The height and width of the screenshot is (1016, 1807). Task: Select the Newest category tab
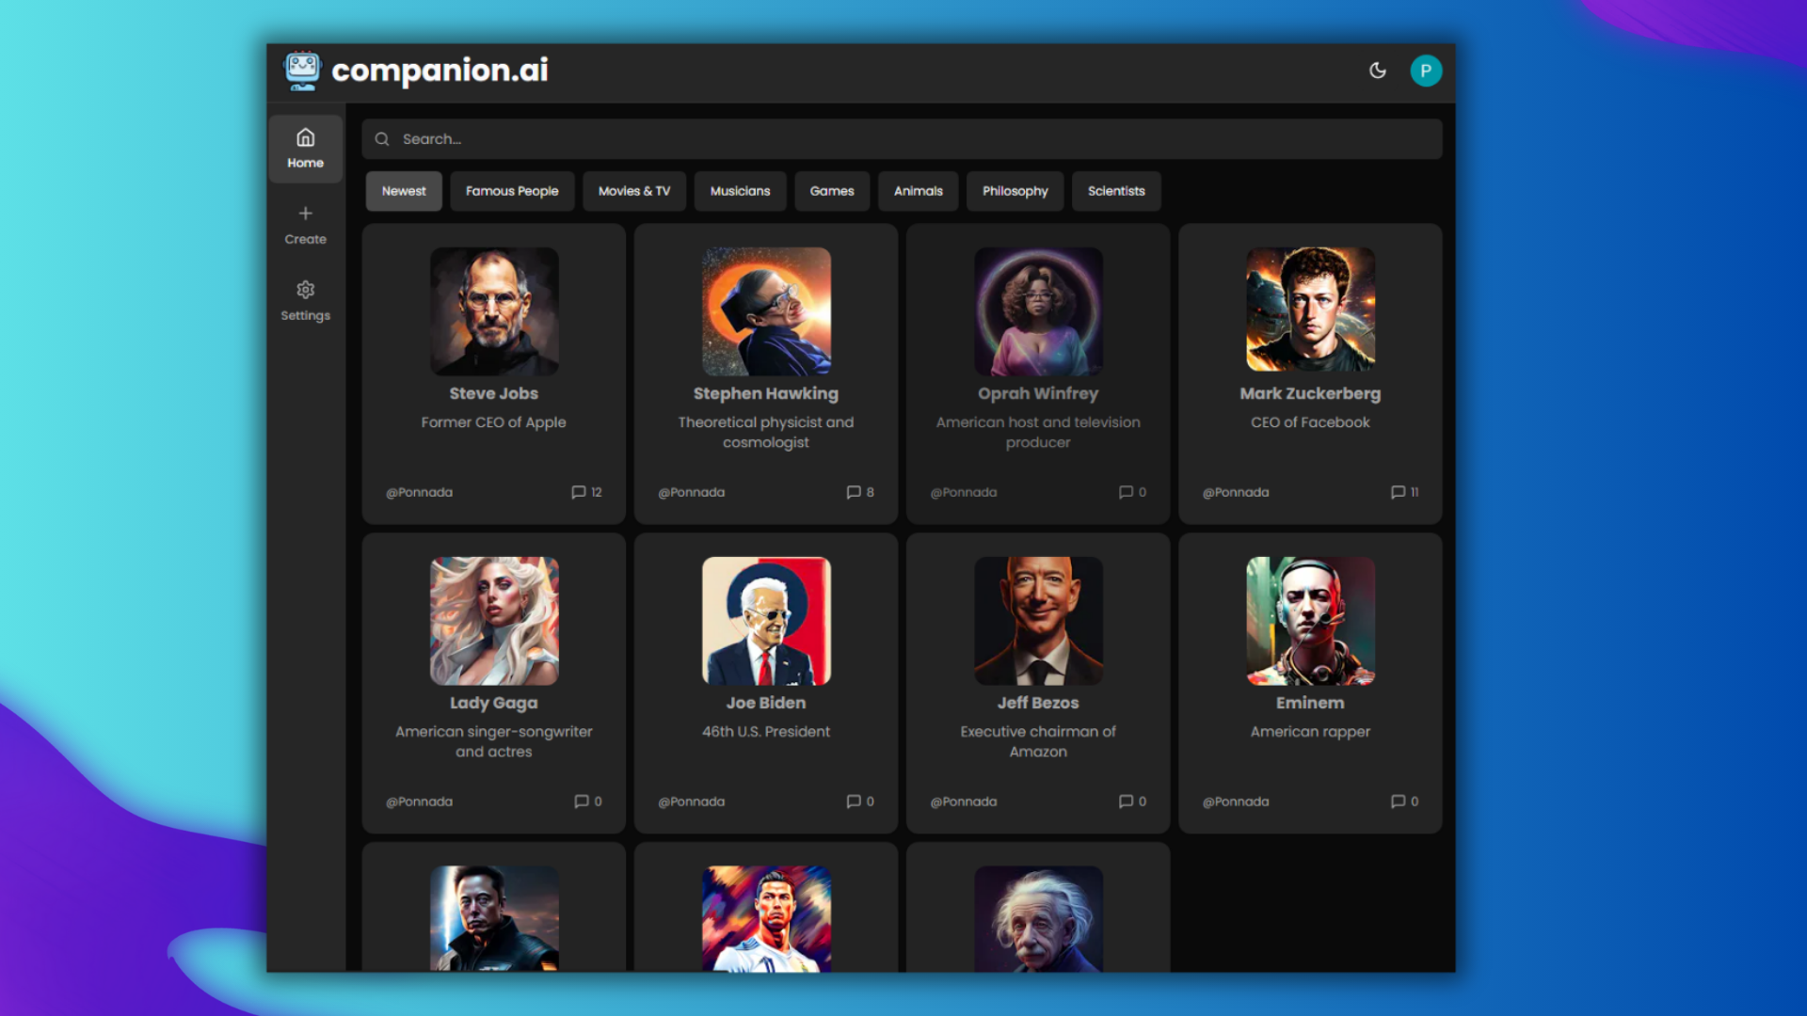point(404,191)
